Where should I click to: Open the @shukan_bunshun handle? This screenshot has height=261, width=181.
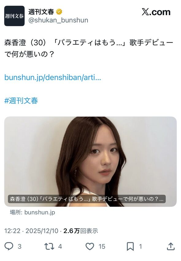[58, 20]
